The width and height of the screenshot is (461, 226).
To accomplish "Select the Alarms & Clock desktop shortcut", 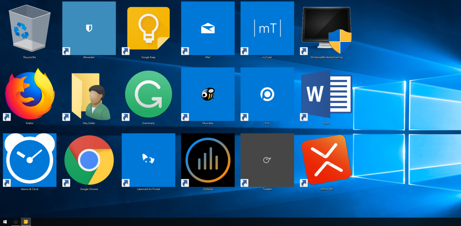I will pyautogui.click(x=30, y=160).
